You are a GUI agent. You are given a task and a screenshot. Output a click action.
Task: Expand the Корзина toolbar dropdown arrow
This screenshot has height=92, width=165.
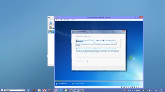click(x=22, y=90)
